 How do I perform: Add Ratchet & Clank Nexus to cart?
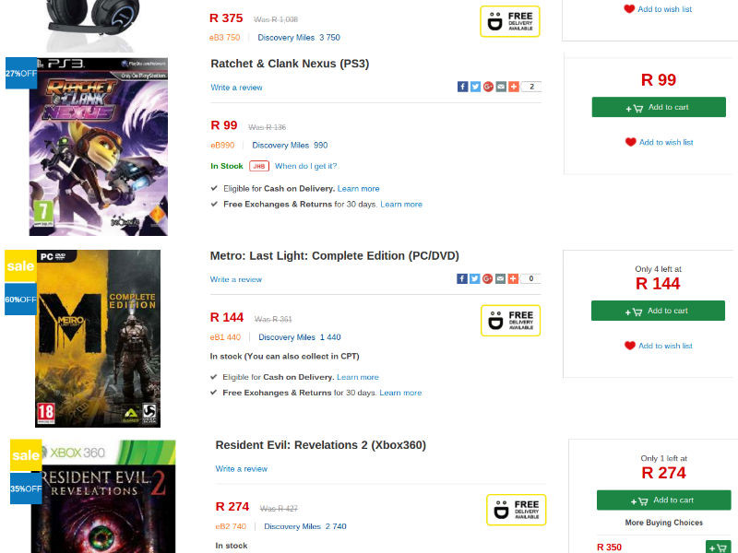658,107
